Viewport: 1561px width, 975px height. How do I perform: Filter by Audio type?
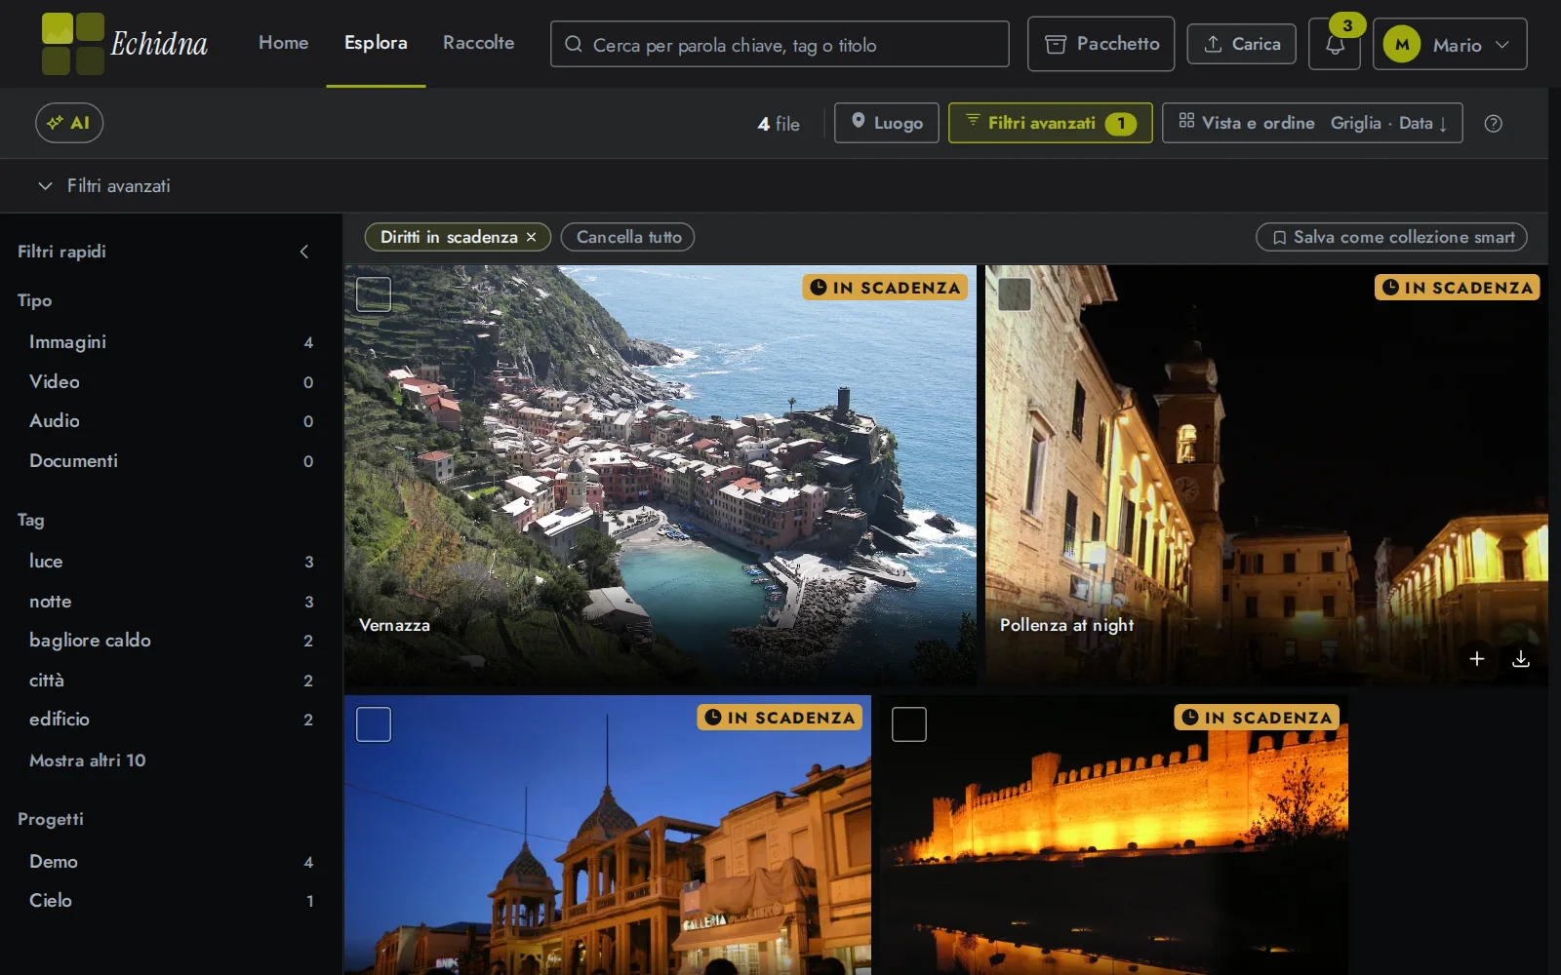pyautogui.click(x=171, y=421)
